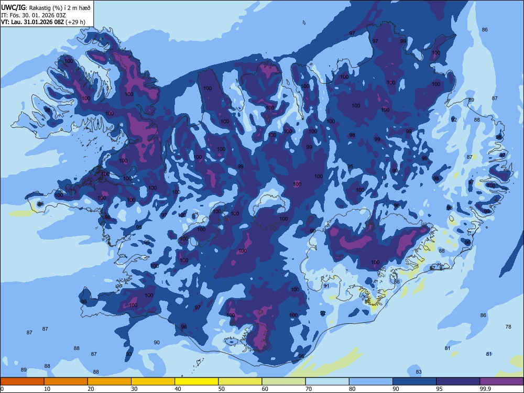
Task: Select the bright yellow 40–50 legend swatch
Action: coord(196,381)
